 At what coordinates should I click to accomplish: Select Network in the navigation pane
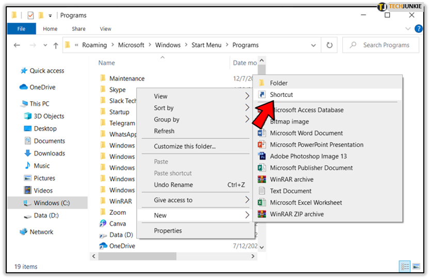[x=37, y=232]
